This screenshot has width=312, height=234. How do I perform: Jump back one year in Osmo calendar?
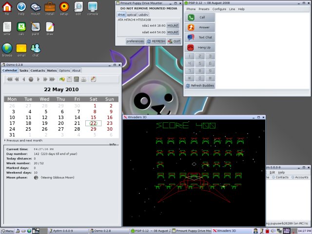[10, 79]
